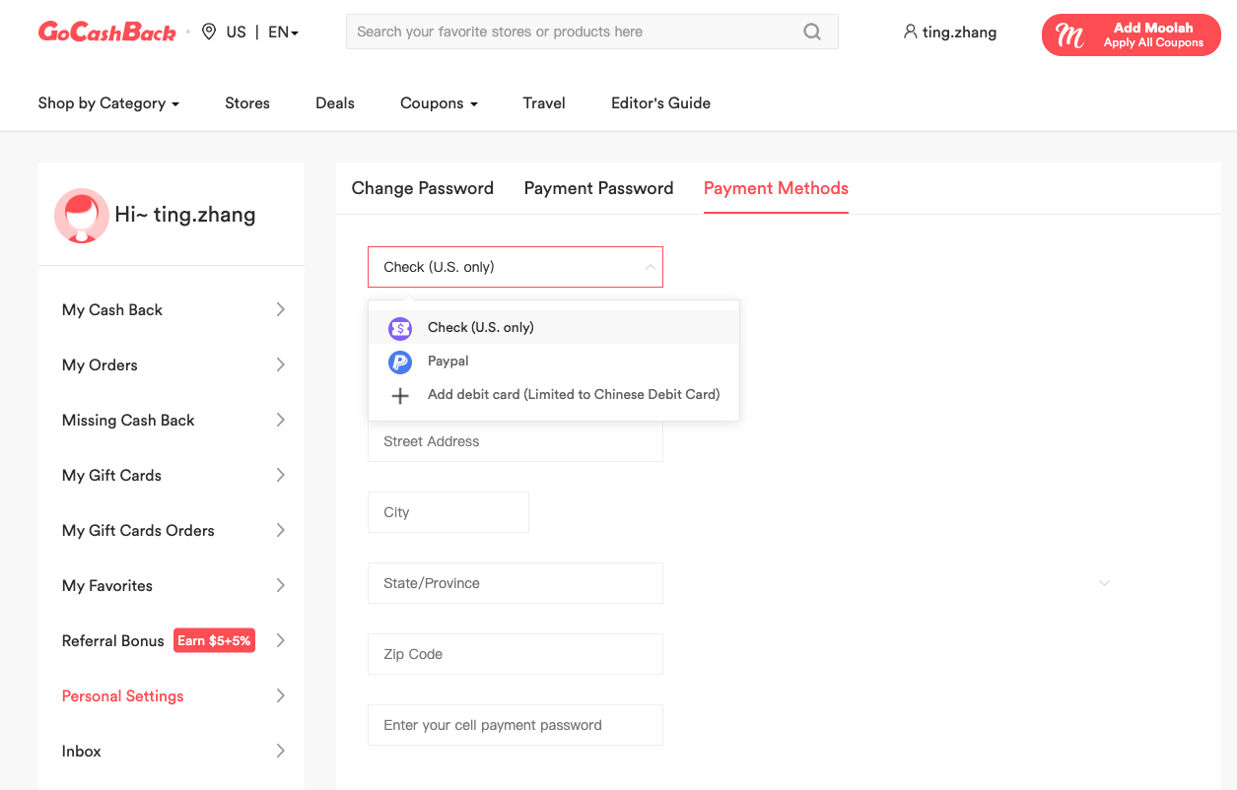The image size is (1237, 790).
Task: Open Personal Settings sidebar item
Action: tap(172, 695)
